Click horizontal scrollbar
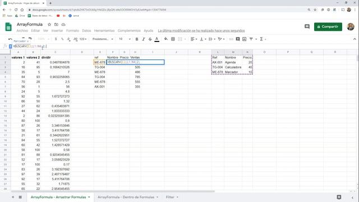Image resolution: width=359 pixels, height=202 pixels. click(x=113, y=191)
